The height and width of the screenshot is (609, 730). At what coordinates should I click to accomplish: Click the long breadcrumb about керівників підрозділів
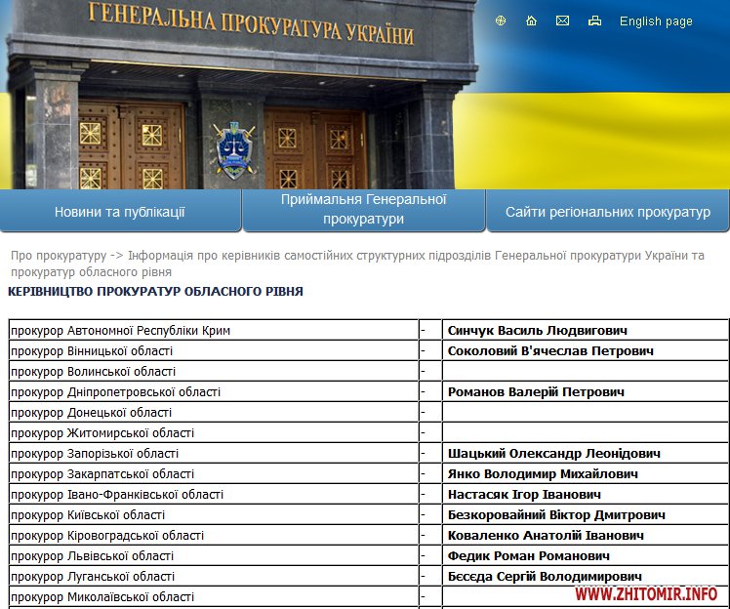(x=410, y=256)
